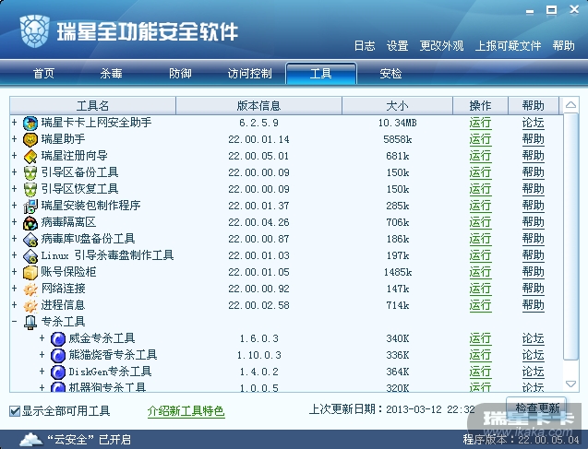The image size is (588, 449).
Task: Open the top-right 帮助 menu
Action: 564,46
